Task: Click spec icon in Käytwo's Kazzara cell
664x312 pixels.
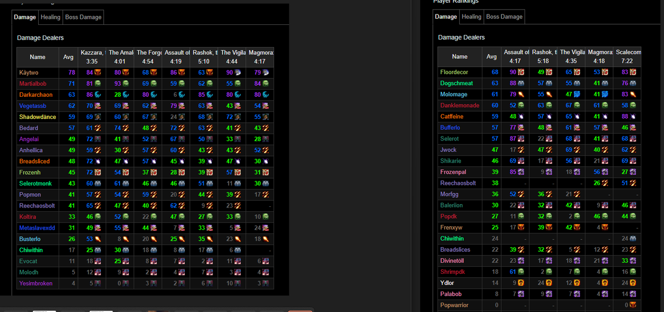Action: click(x=97, y=72)
